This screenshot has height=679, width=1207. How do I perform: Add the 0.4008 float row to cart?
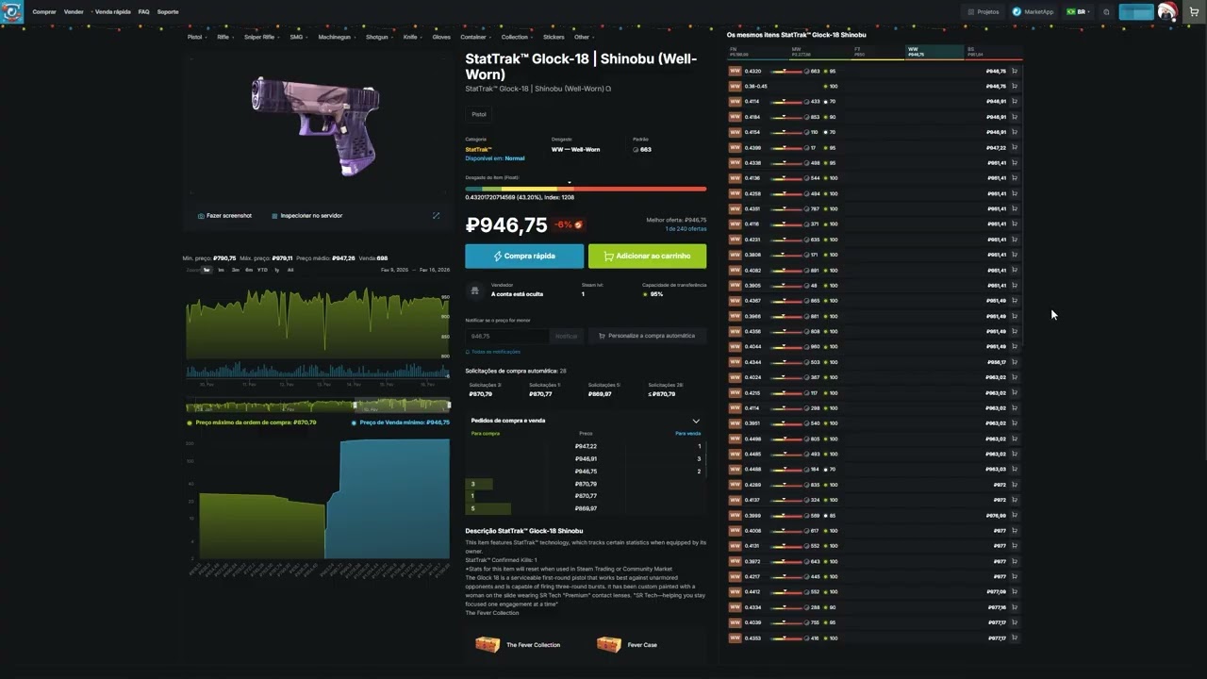tap(1015, 530)
